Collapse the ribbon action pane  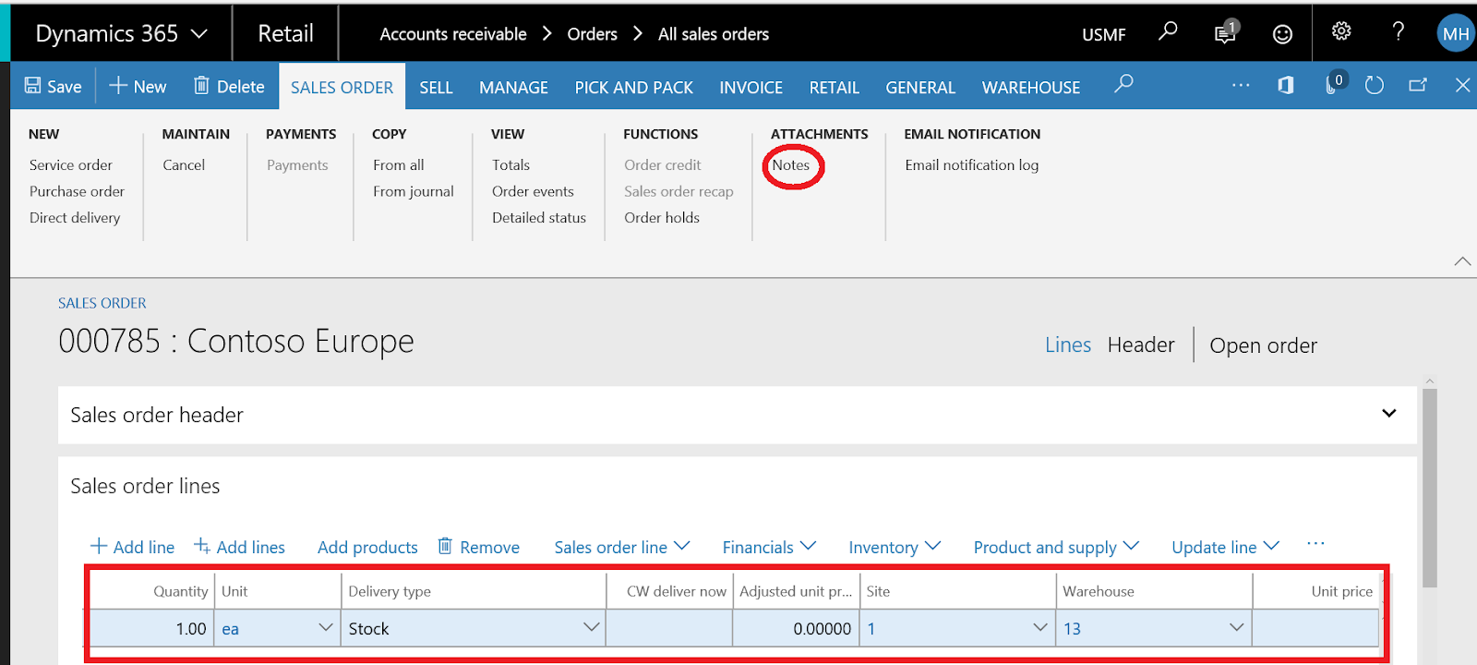click(1462, 261)
